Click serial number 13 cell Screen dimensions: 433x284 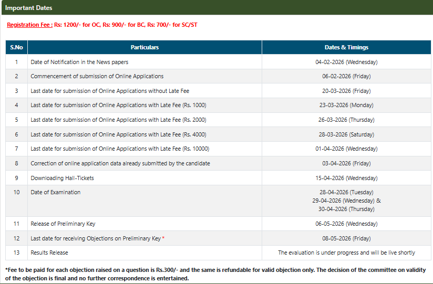point(17,253)
